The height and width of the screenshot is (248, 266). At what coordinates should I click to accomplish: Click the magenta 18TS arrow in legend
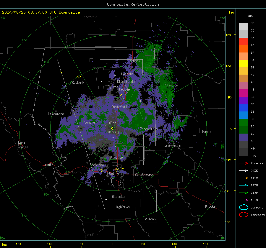244,200
